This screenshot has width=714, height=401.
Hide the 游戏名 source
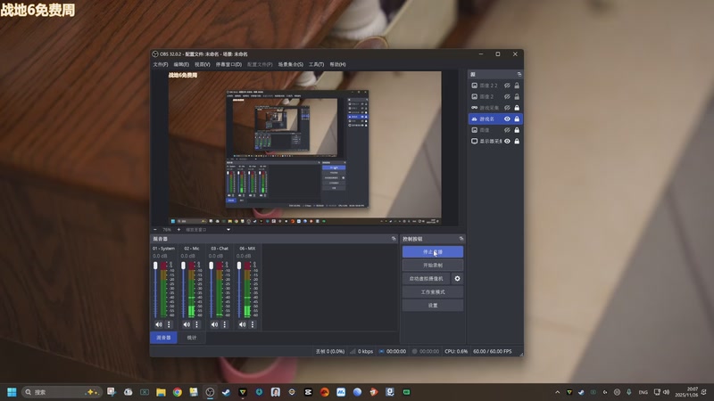click(x=507, y=119)
